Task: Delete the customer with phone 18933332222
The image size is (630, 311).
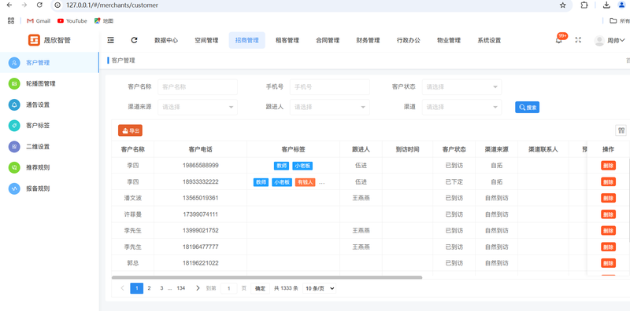Action: pyautogui.click(x=608, y=182)
